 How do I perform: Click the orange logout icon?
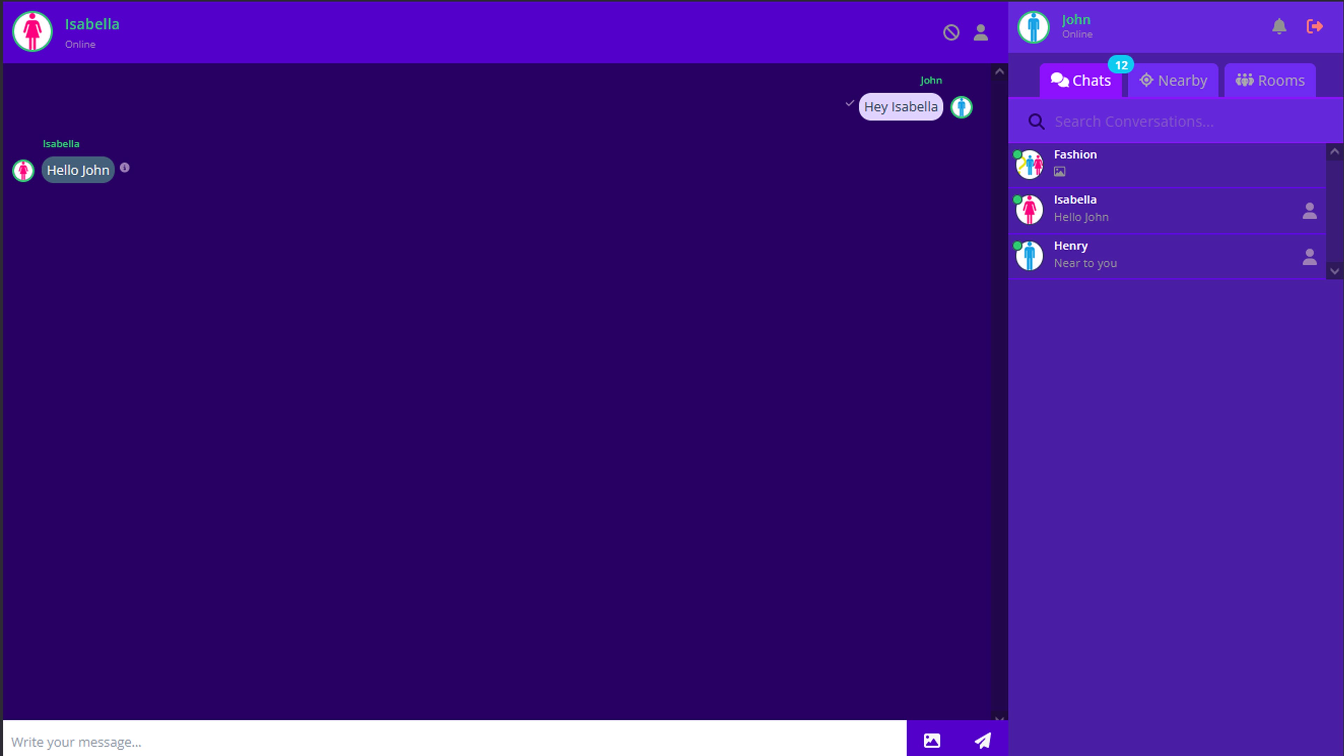point(1314,26)
